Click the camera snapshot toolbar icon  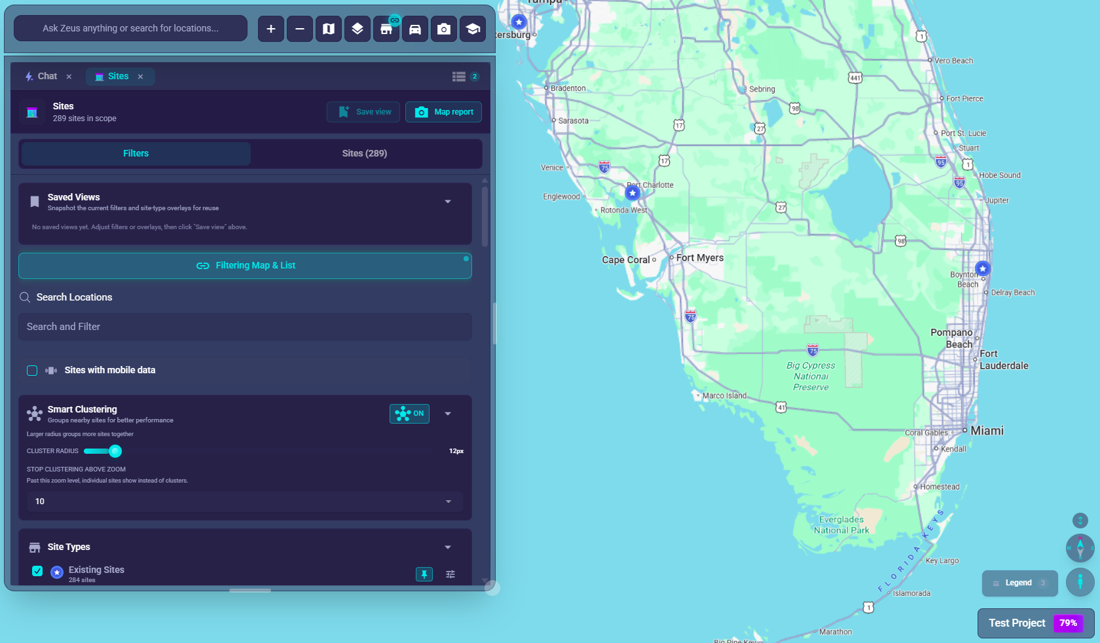pyautogui.click(x=444, y=29)
